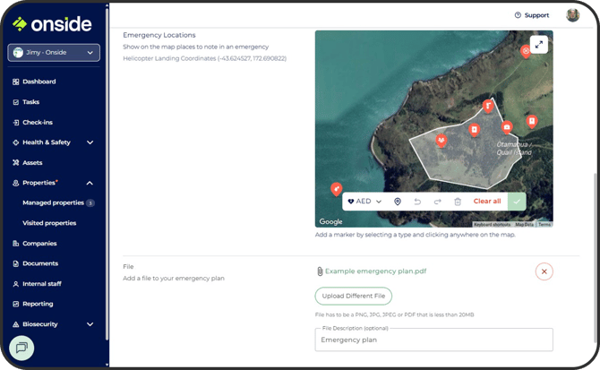Open Managed properties in sidebar

pos(54,202)
